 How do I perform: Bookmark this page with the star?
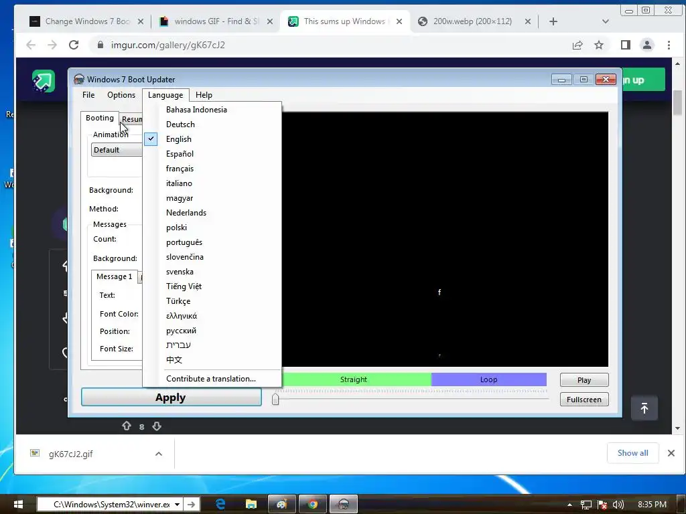[599, 45]
